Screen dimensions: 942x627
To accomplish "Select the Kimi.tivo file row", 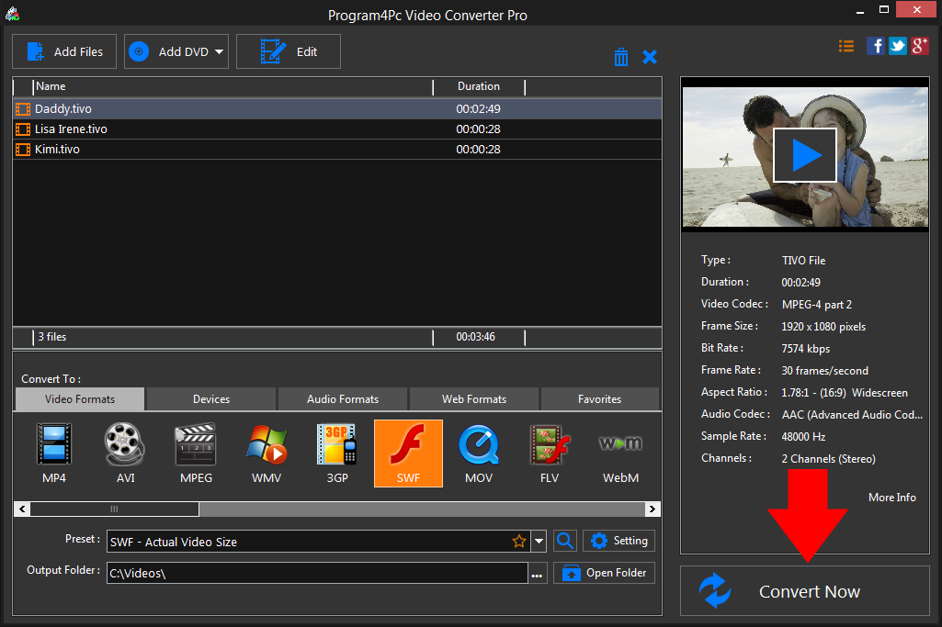I will [x=337, y=150].
